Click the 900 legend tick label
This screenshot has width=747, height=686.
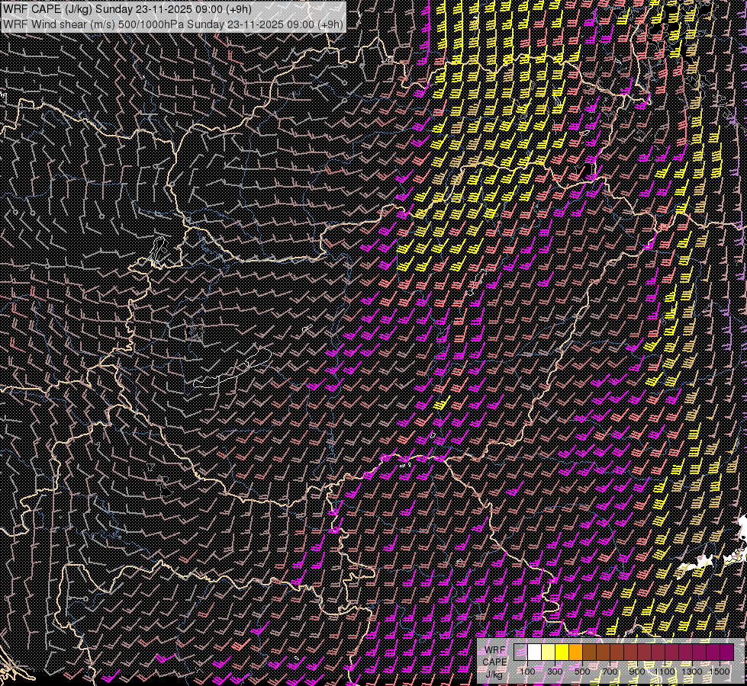point(637,671)
